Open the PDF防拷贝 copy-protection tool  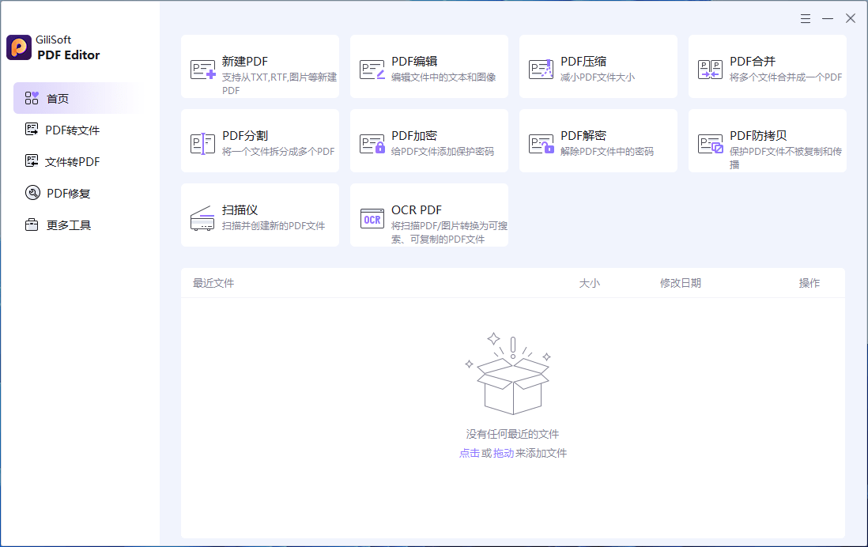(x=767, y=140)
